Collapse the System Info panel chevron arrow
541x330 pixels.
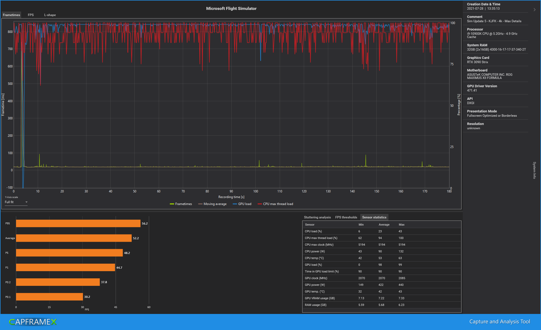[534, 10]
